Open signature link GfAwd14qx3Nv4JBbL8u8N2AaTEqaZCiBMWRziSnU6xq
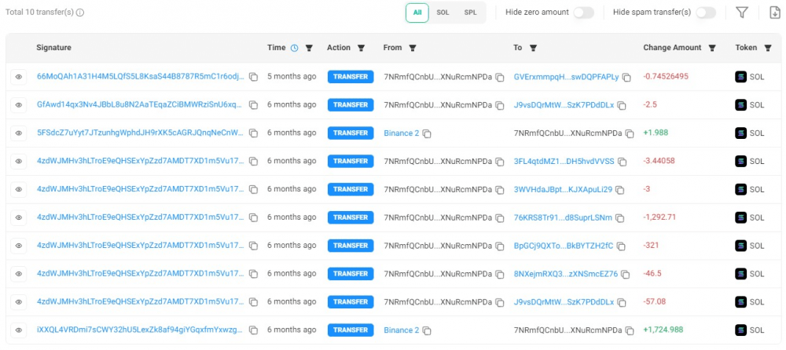Screen dimensions: 786x350 [x=141, y=104]
